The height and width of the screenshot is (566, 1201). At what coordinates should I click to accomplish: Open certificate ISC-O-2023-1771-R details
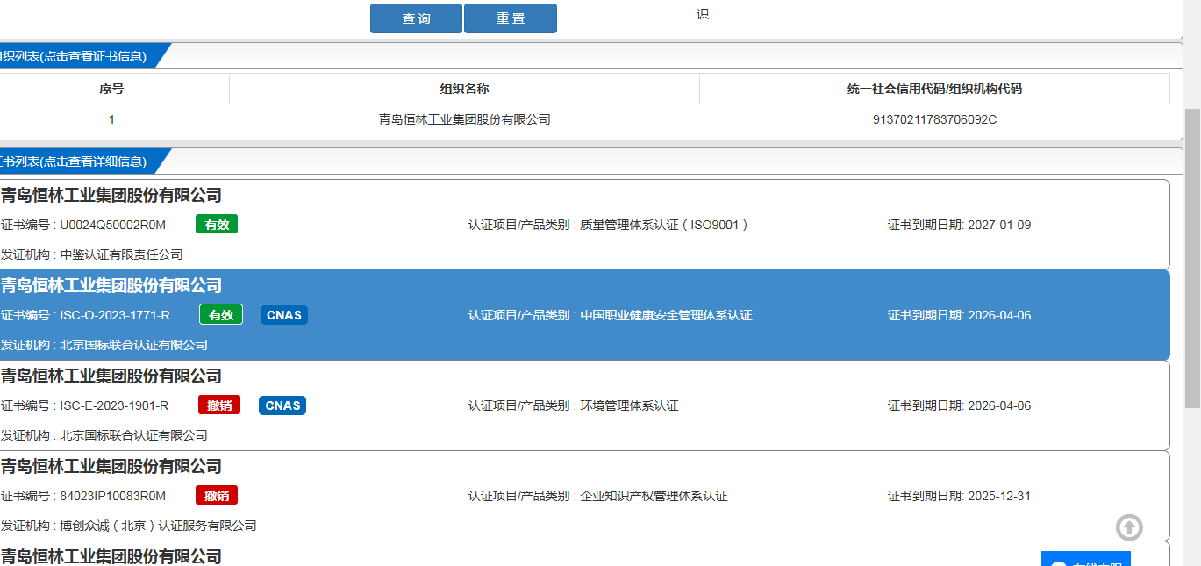(x=584, y=315)
